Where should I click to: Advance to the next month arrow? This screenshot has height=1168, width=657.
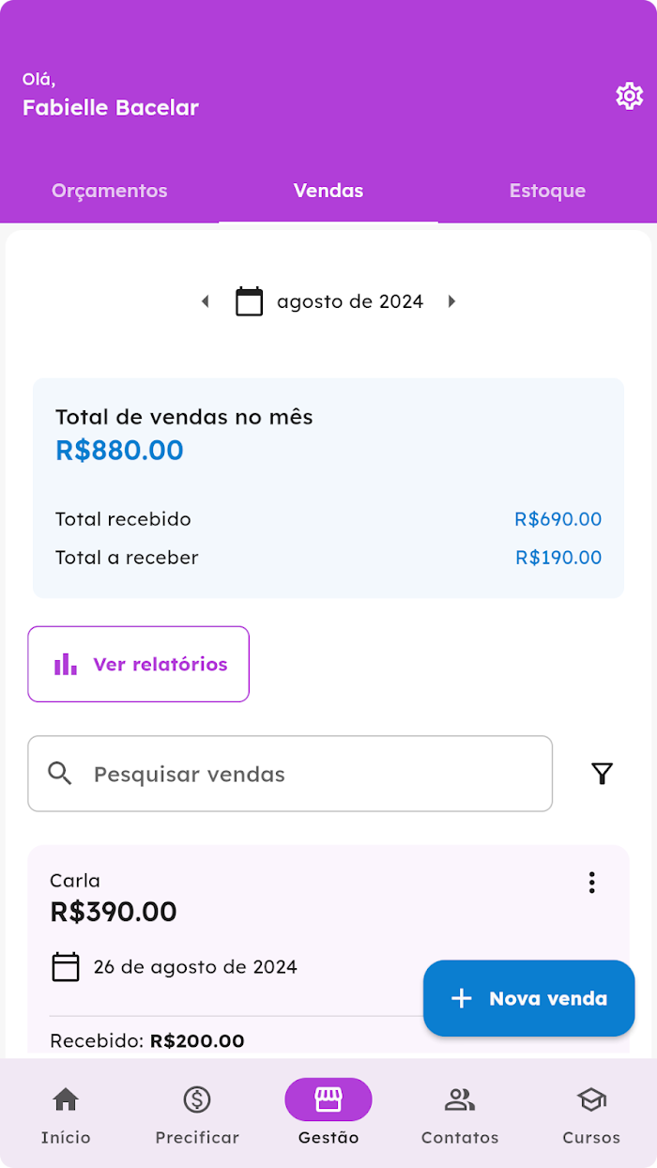click(451, 301)
